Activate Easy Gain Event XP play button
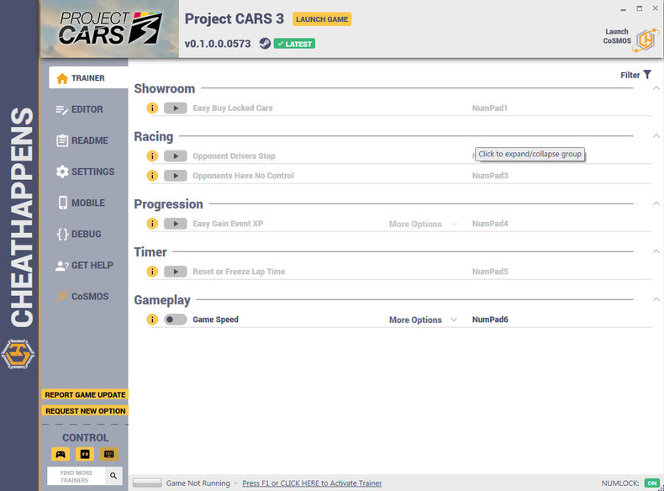The height and width of the screenshot is (491, 664). click(176, 224)
